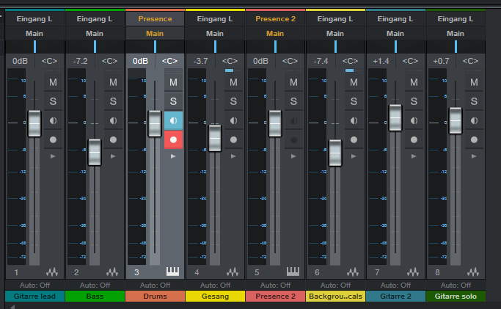This screenshot has height=309, width=501.
Task: Click the audio waveform icon on channel 6
Action: coord(353,272)
